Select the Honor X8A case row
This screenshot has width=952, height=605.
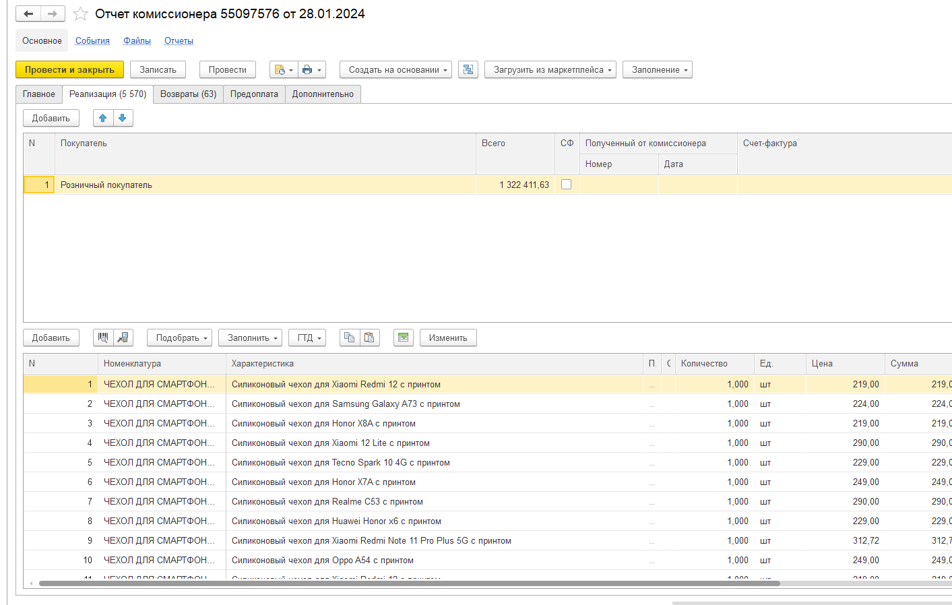323,423
